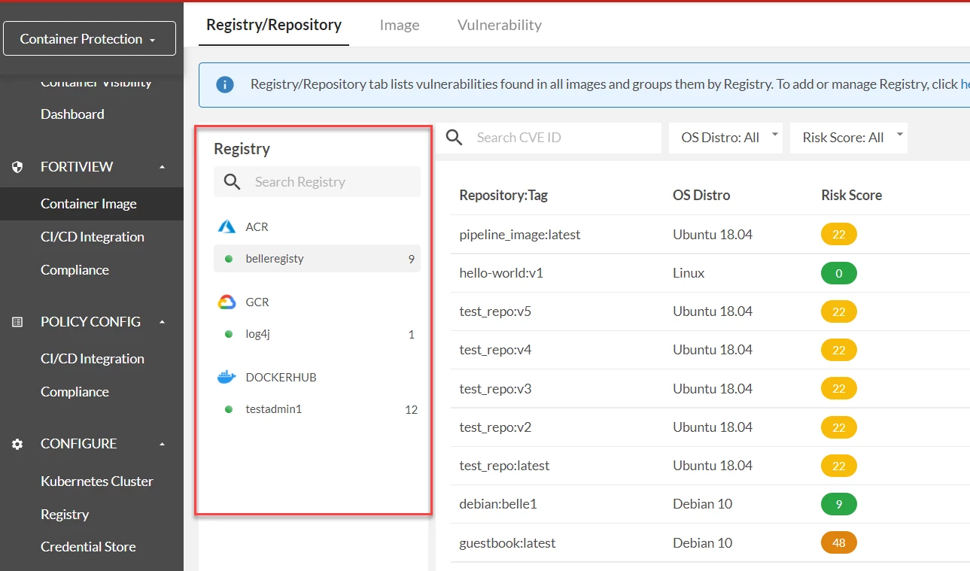Open the test_repo:latest row
The image size is (970, 571).
click(x=710, y=466)
